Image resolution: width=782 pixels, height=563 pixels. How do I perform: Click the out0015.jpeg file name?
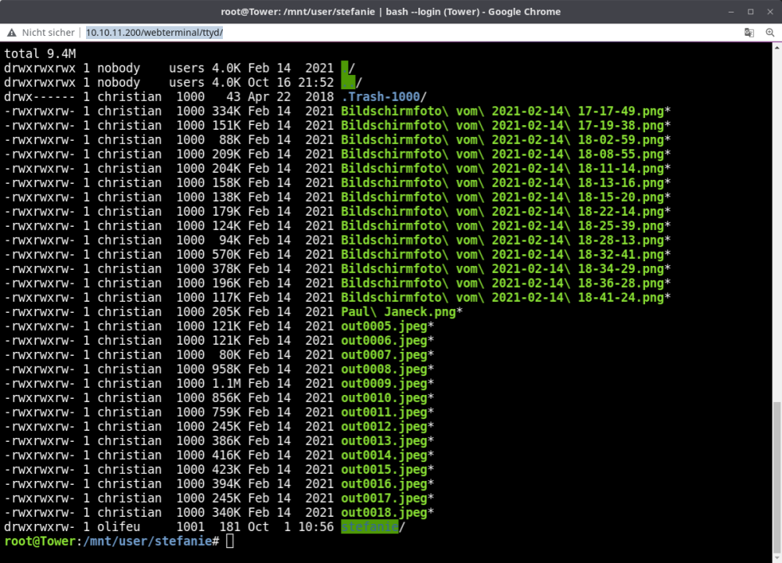(387, 470)
